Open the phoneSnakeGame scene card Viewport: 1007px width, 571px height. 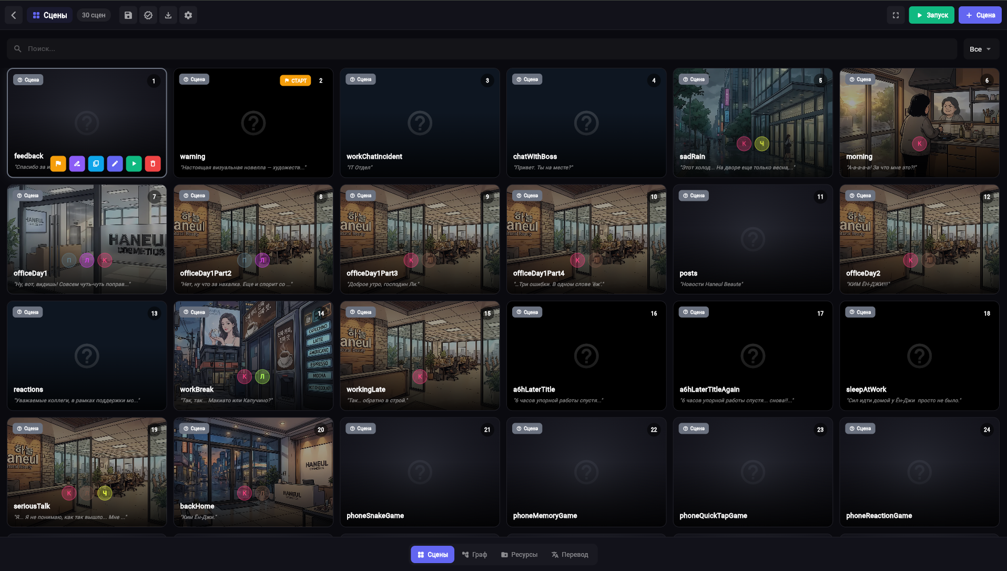420,472
